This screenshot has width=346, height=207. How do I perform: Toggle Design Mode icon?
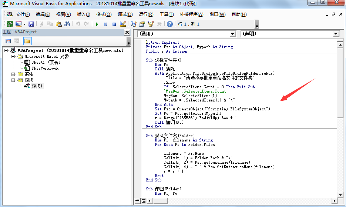click(x=123, y=24)
